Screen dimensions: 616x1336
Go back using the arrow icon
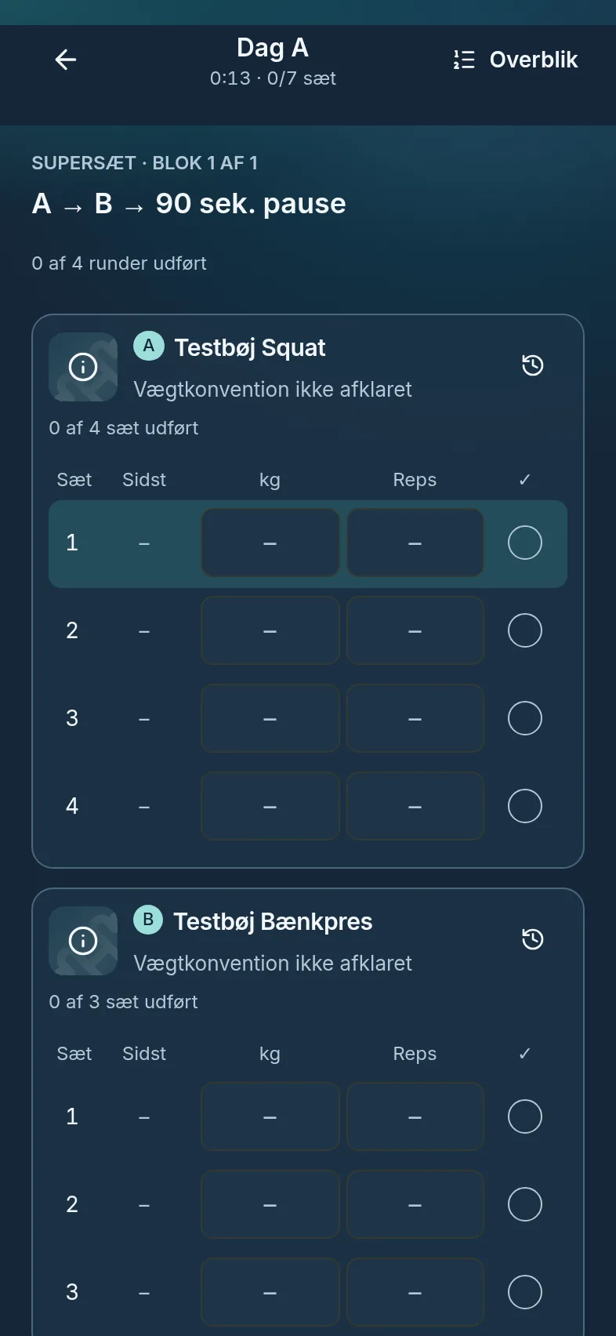[66, 60]
